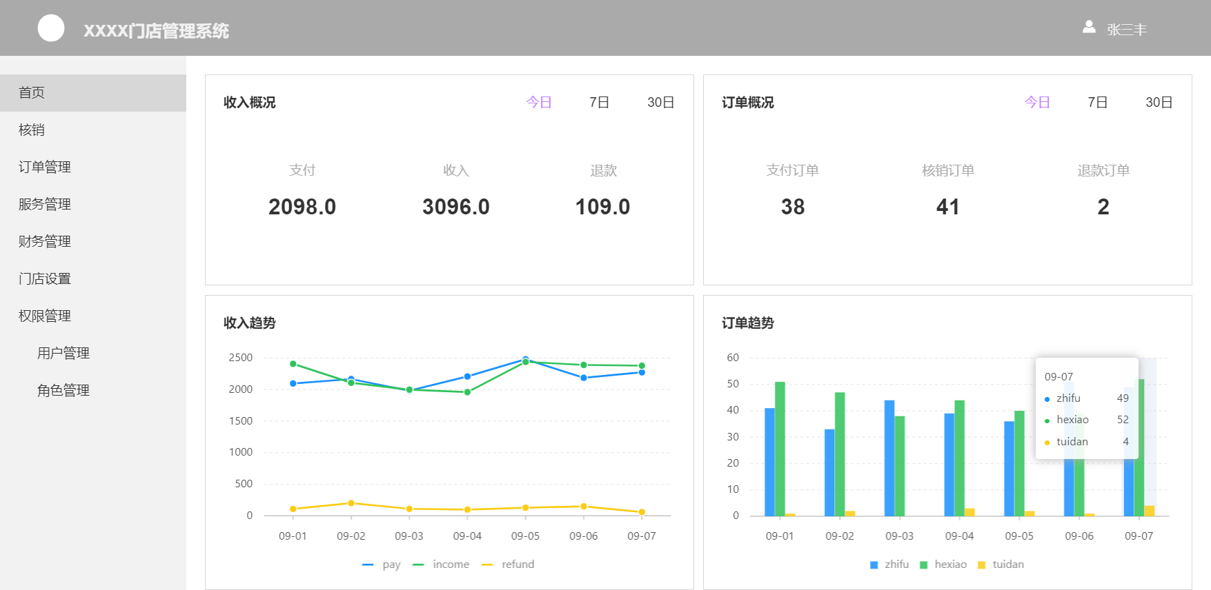Screen dimensions: 1211x590
Task: Open 财务管理 from the sidebar
Action: tap(45, 242)
